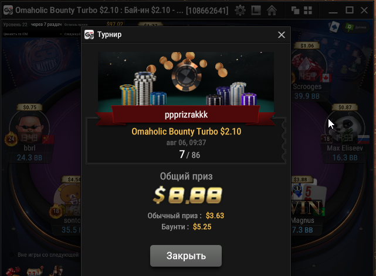376x276 pixels.
Task: Launch the 777 slot machine icon
Action: point(35,271)
